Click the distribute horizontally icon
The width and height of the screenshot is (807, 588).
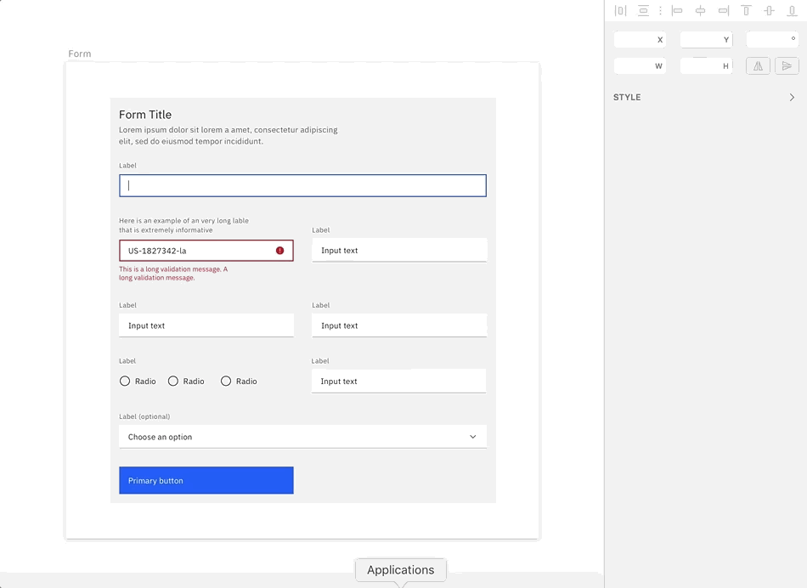tap(620, 11)
